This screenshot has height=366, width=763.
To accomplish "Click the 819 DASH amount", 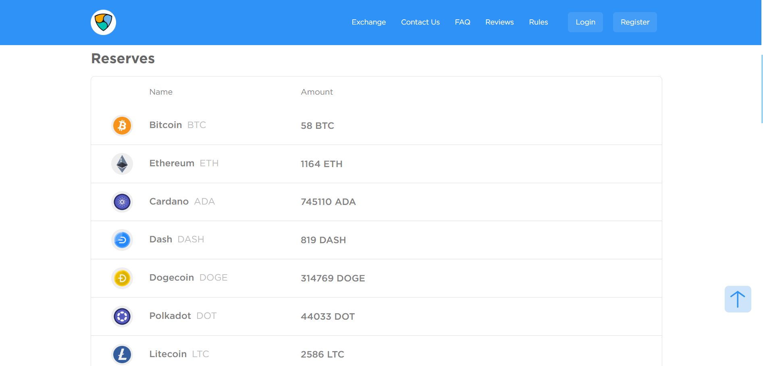I will [x=323, y=240].
